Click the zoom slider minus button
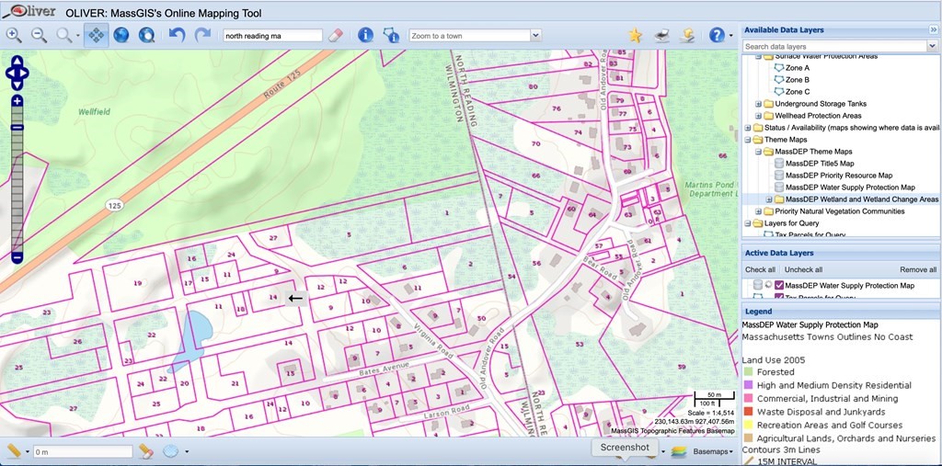942x466 pixels. pyautogui.click(x=17, y=257)
